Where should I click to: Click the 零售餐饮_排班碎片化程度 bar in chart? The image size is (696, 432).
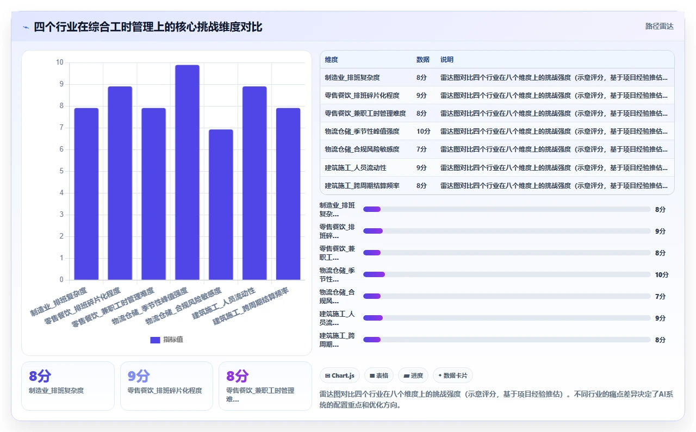tap(120, 183)
